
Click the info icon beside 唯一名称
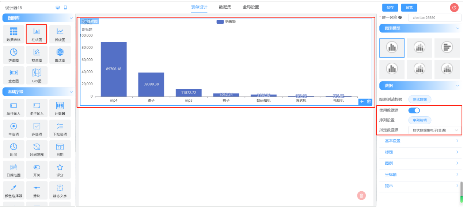pos(400,17)
